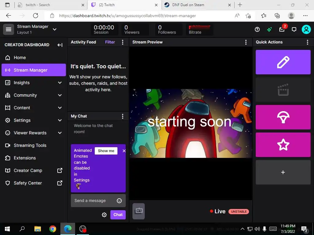
Task: Click the Followers count stat
Action: click(x=169, y=29)
